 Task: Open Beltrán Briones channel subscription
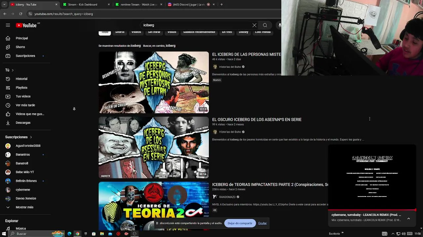pyautogui.click(x=25, y=181)
